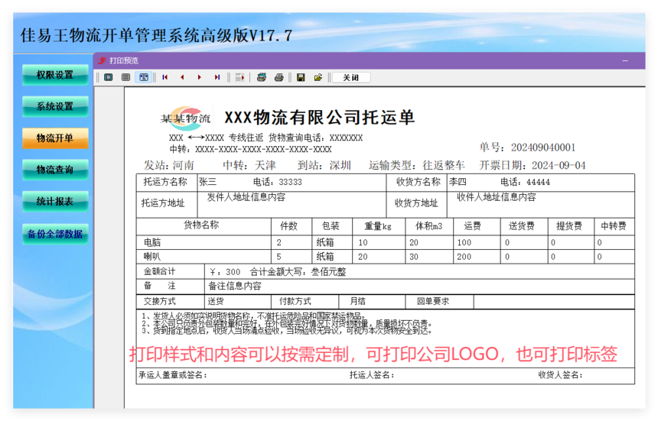Screen dimensions: 658x421
Task: Click freight value 200
Action: pyautogui.click(x=464, y=257)
